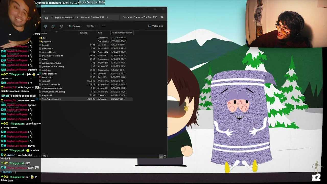
Task: Close the File Explorer window
Action: click(x=163, y=9)
